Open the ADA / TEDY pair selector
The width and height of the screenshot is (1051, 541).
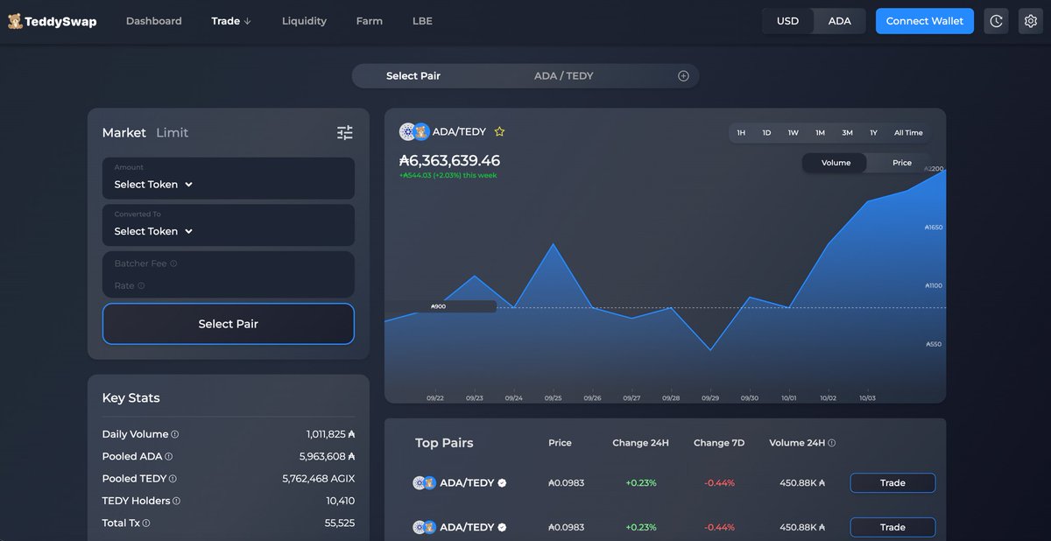coord(564,76)
